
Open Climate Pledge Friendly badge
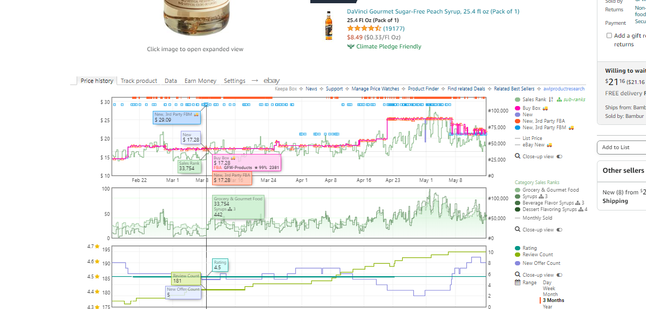pos(384,46)
